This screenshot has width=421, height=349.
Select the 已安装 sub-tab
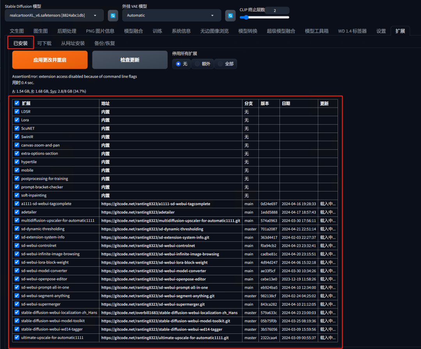(21, 43)
